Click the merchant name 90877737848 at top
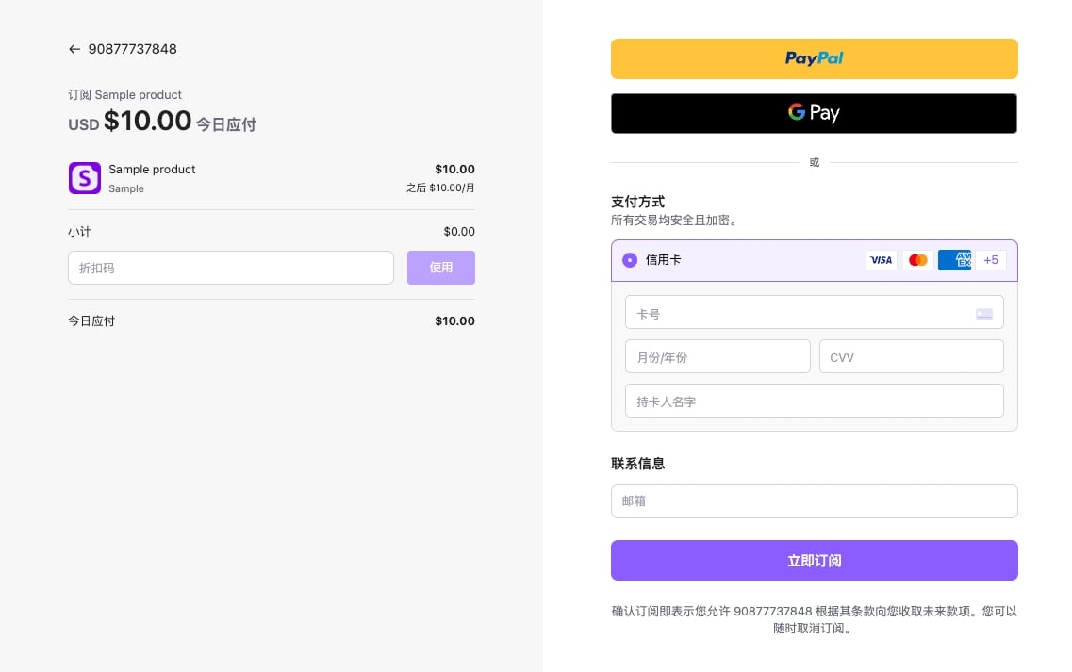This screenshot has height=672, width=1072. (133, 49)
